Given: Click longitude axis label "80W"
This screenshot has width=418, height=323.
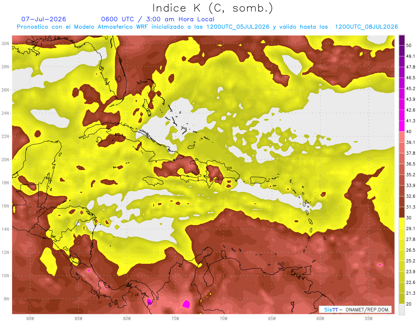Looking at the screenshot, I should 127,318.
